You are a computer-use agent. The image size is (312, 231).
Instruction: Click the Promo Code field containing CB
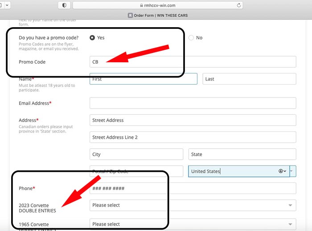193,62
